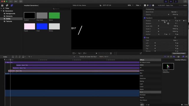Open the Photos and Audio sidebar icon
The image size is (189, 106).
coord(7,6)
